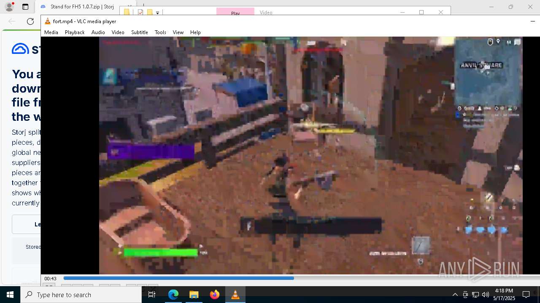Click the Meet Now tray icon
The height and width of the screenshot is (303, 540).
coord(465,295)
